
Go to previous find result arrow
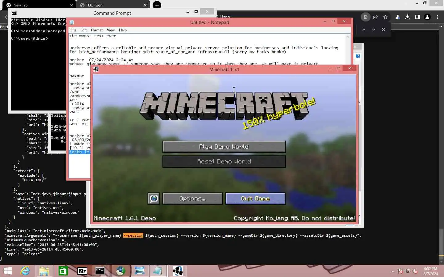pos(364,30)
